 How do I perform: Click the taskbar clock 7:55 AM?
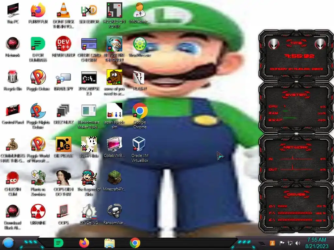[x=316, y=243]
